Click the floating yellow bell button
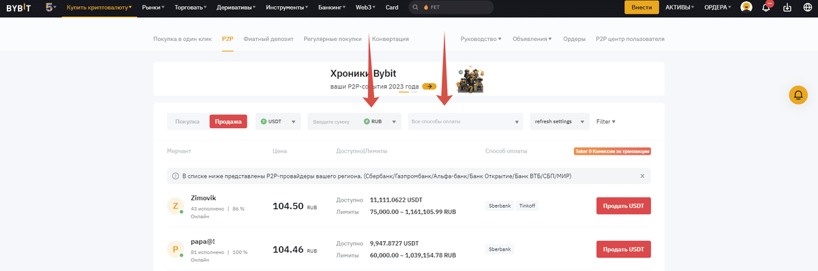This screenshot has height=271, width=818. coord(798,95)
